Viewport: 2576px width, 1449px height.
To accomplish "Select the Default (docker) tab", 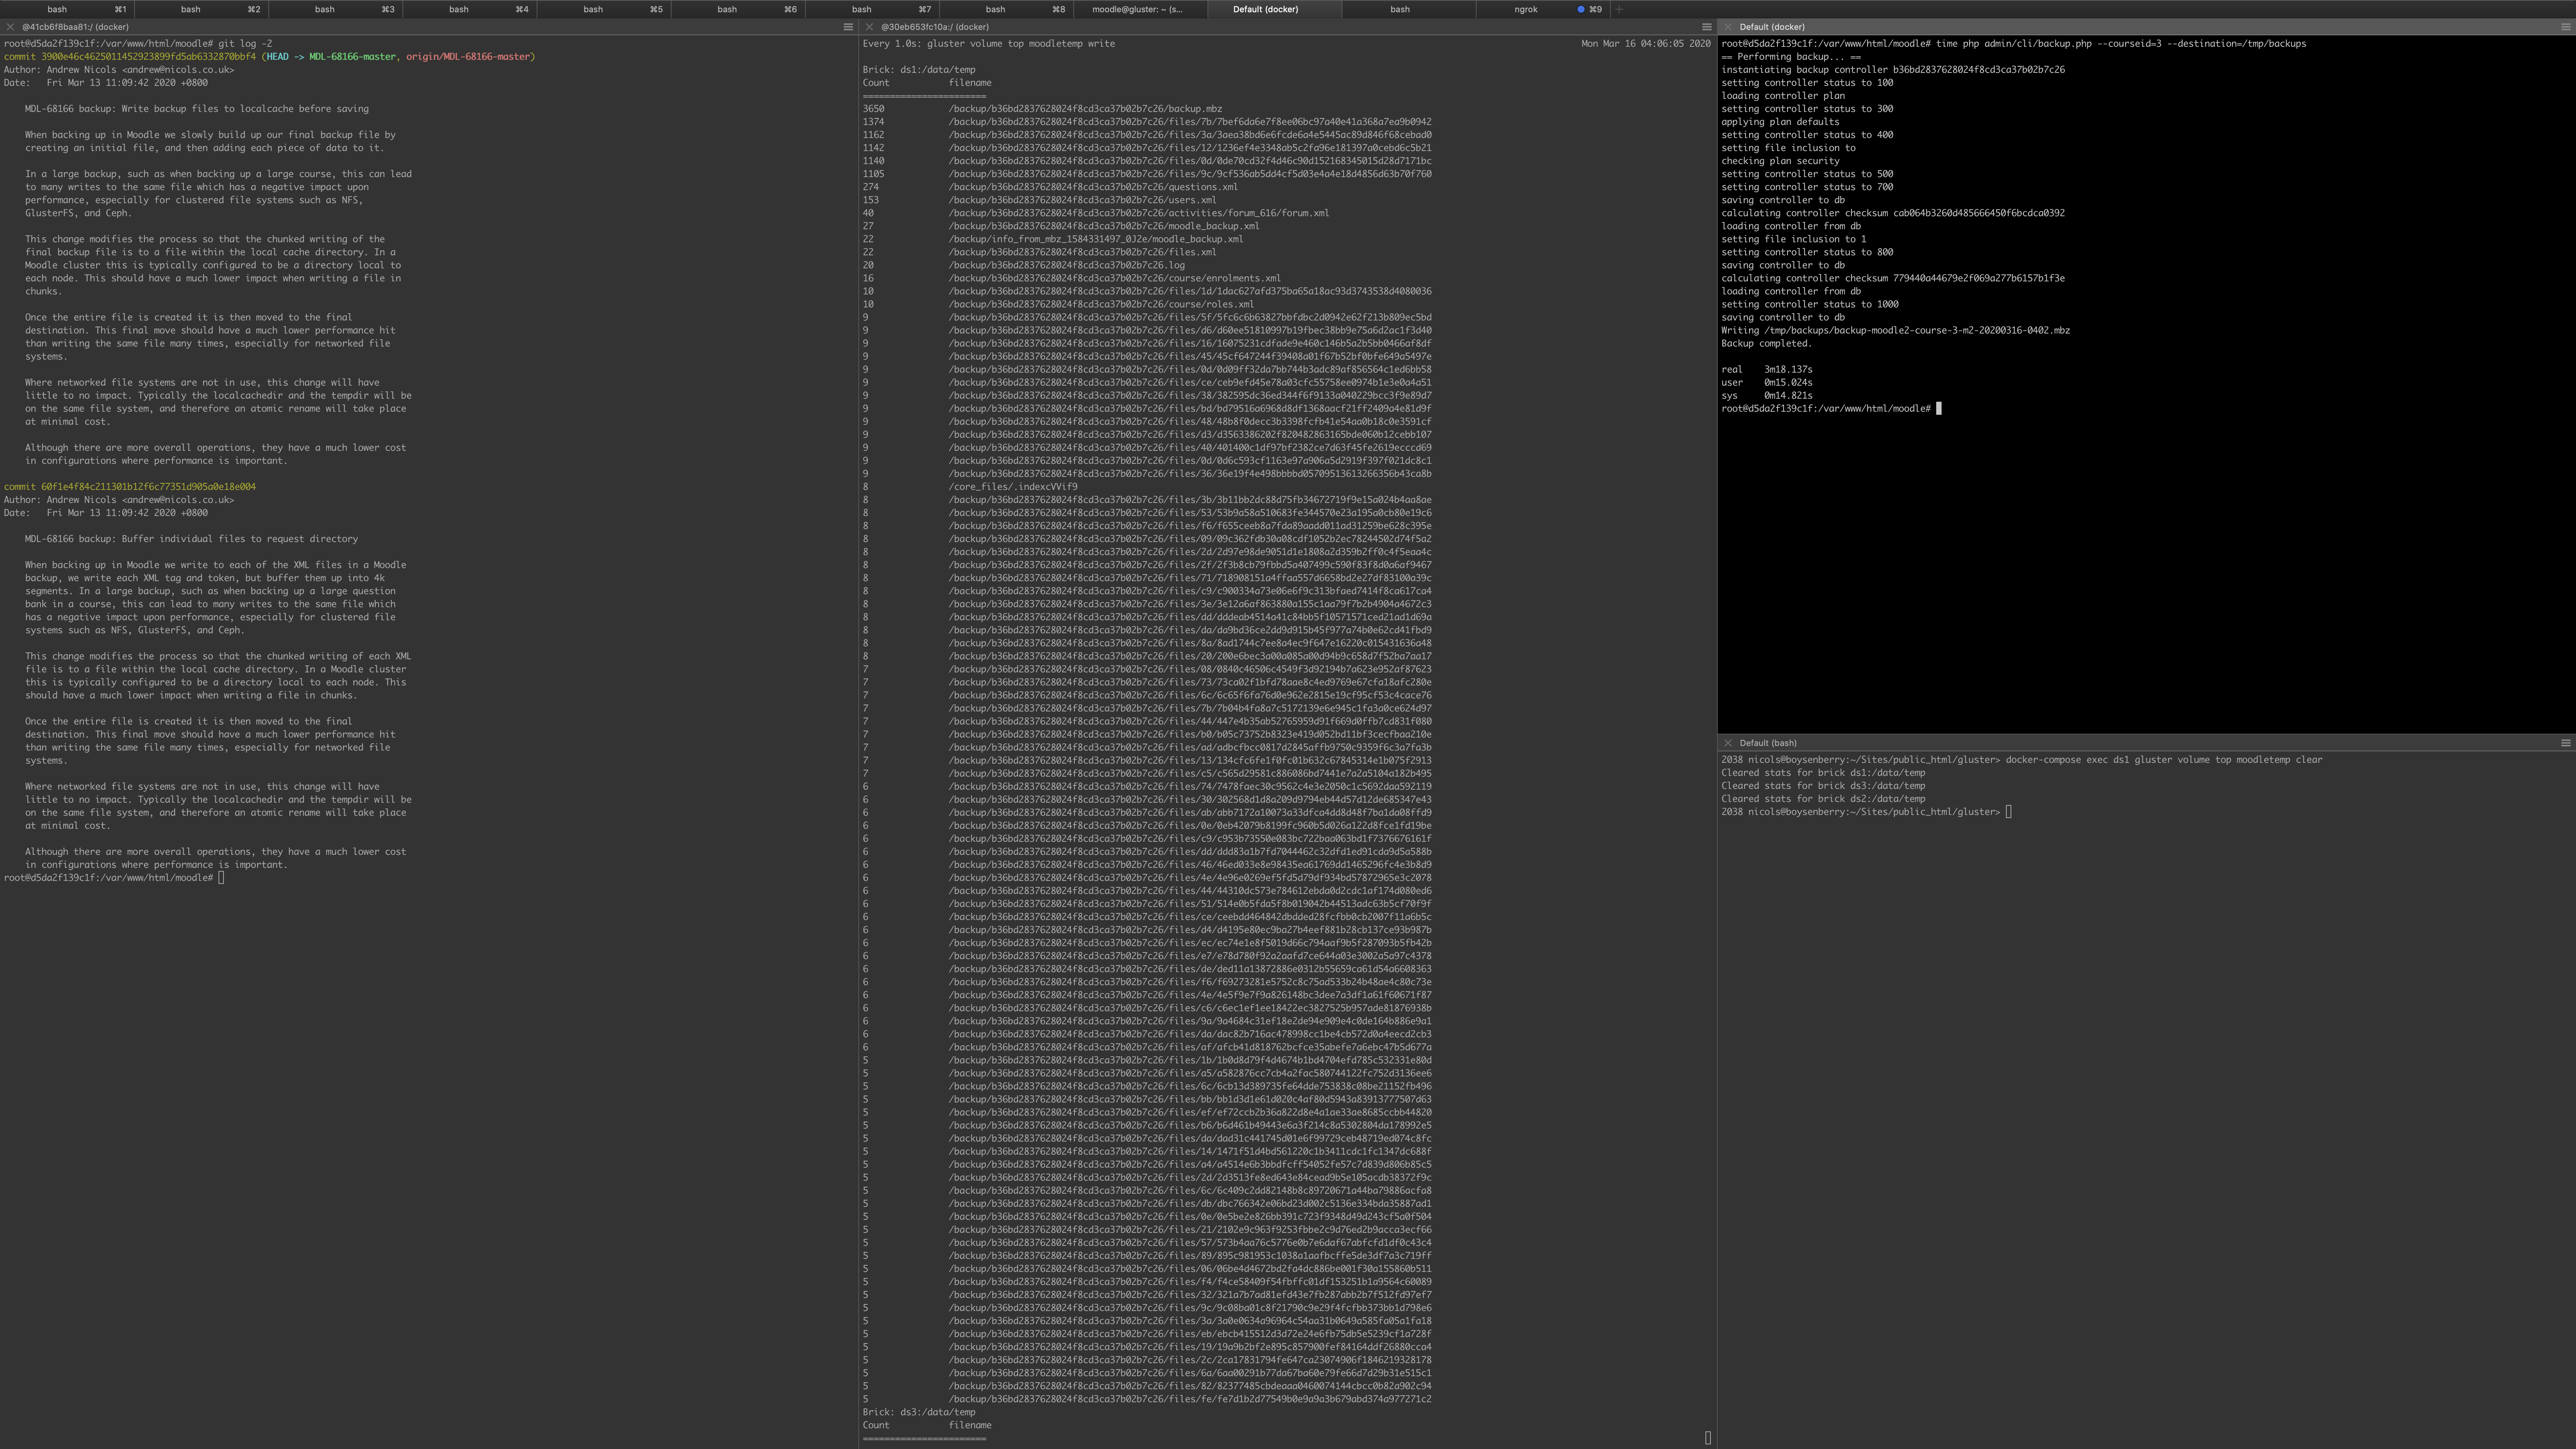I will click(x=1273, y=9).
